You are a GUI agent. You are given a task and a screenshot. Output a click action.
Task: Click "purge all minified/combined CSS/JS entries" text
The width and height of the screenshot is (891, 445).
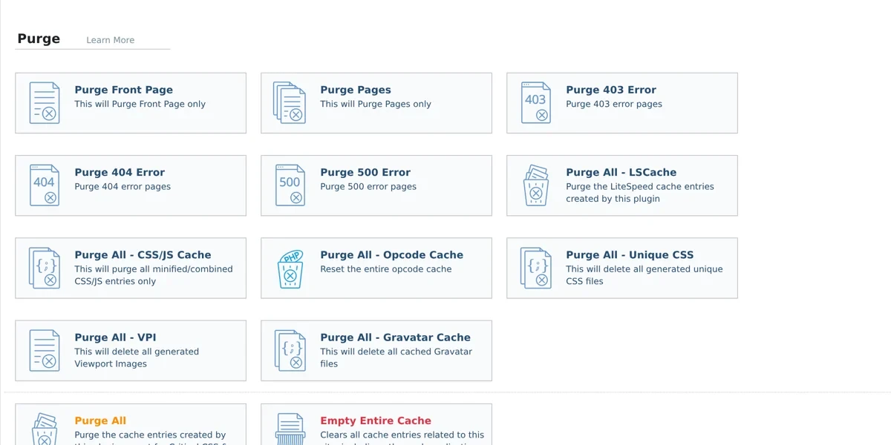(x=154, y=275)
